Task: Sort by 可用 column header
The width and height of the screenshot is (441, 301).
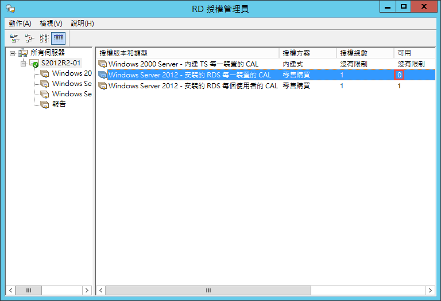Action: 415,53
